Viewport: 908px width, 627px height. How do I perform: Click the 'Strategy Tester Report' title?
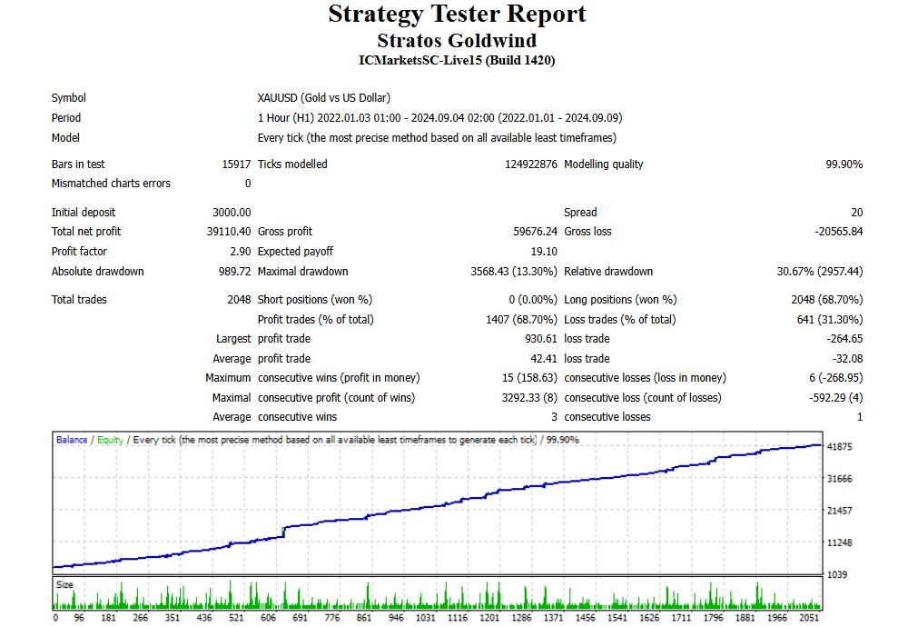pos(457,15)
